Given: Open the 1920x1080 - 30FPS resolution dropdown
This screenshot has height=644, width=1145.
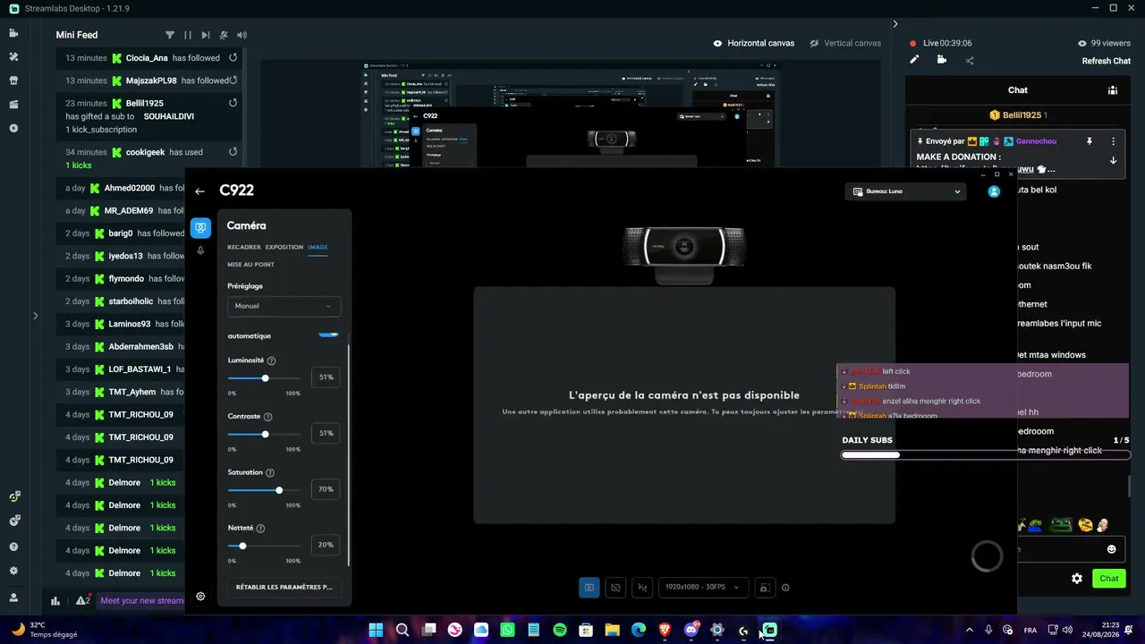Looking at the screenshot, I should (703, 588).
